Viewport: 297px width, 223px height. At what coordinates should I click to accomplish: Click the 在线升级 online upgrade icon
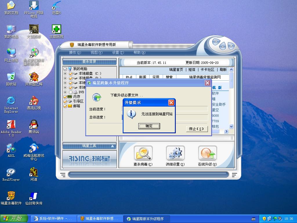click(x=207, y=154)
